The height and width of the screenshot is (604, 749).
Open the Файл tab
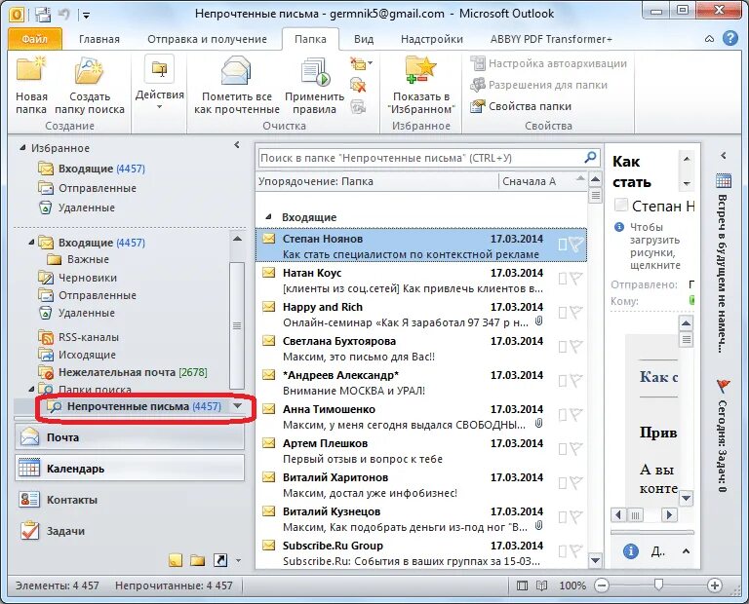point(35,39)
